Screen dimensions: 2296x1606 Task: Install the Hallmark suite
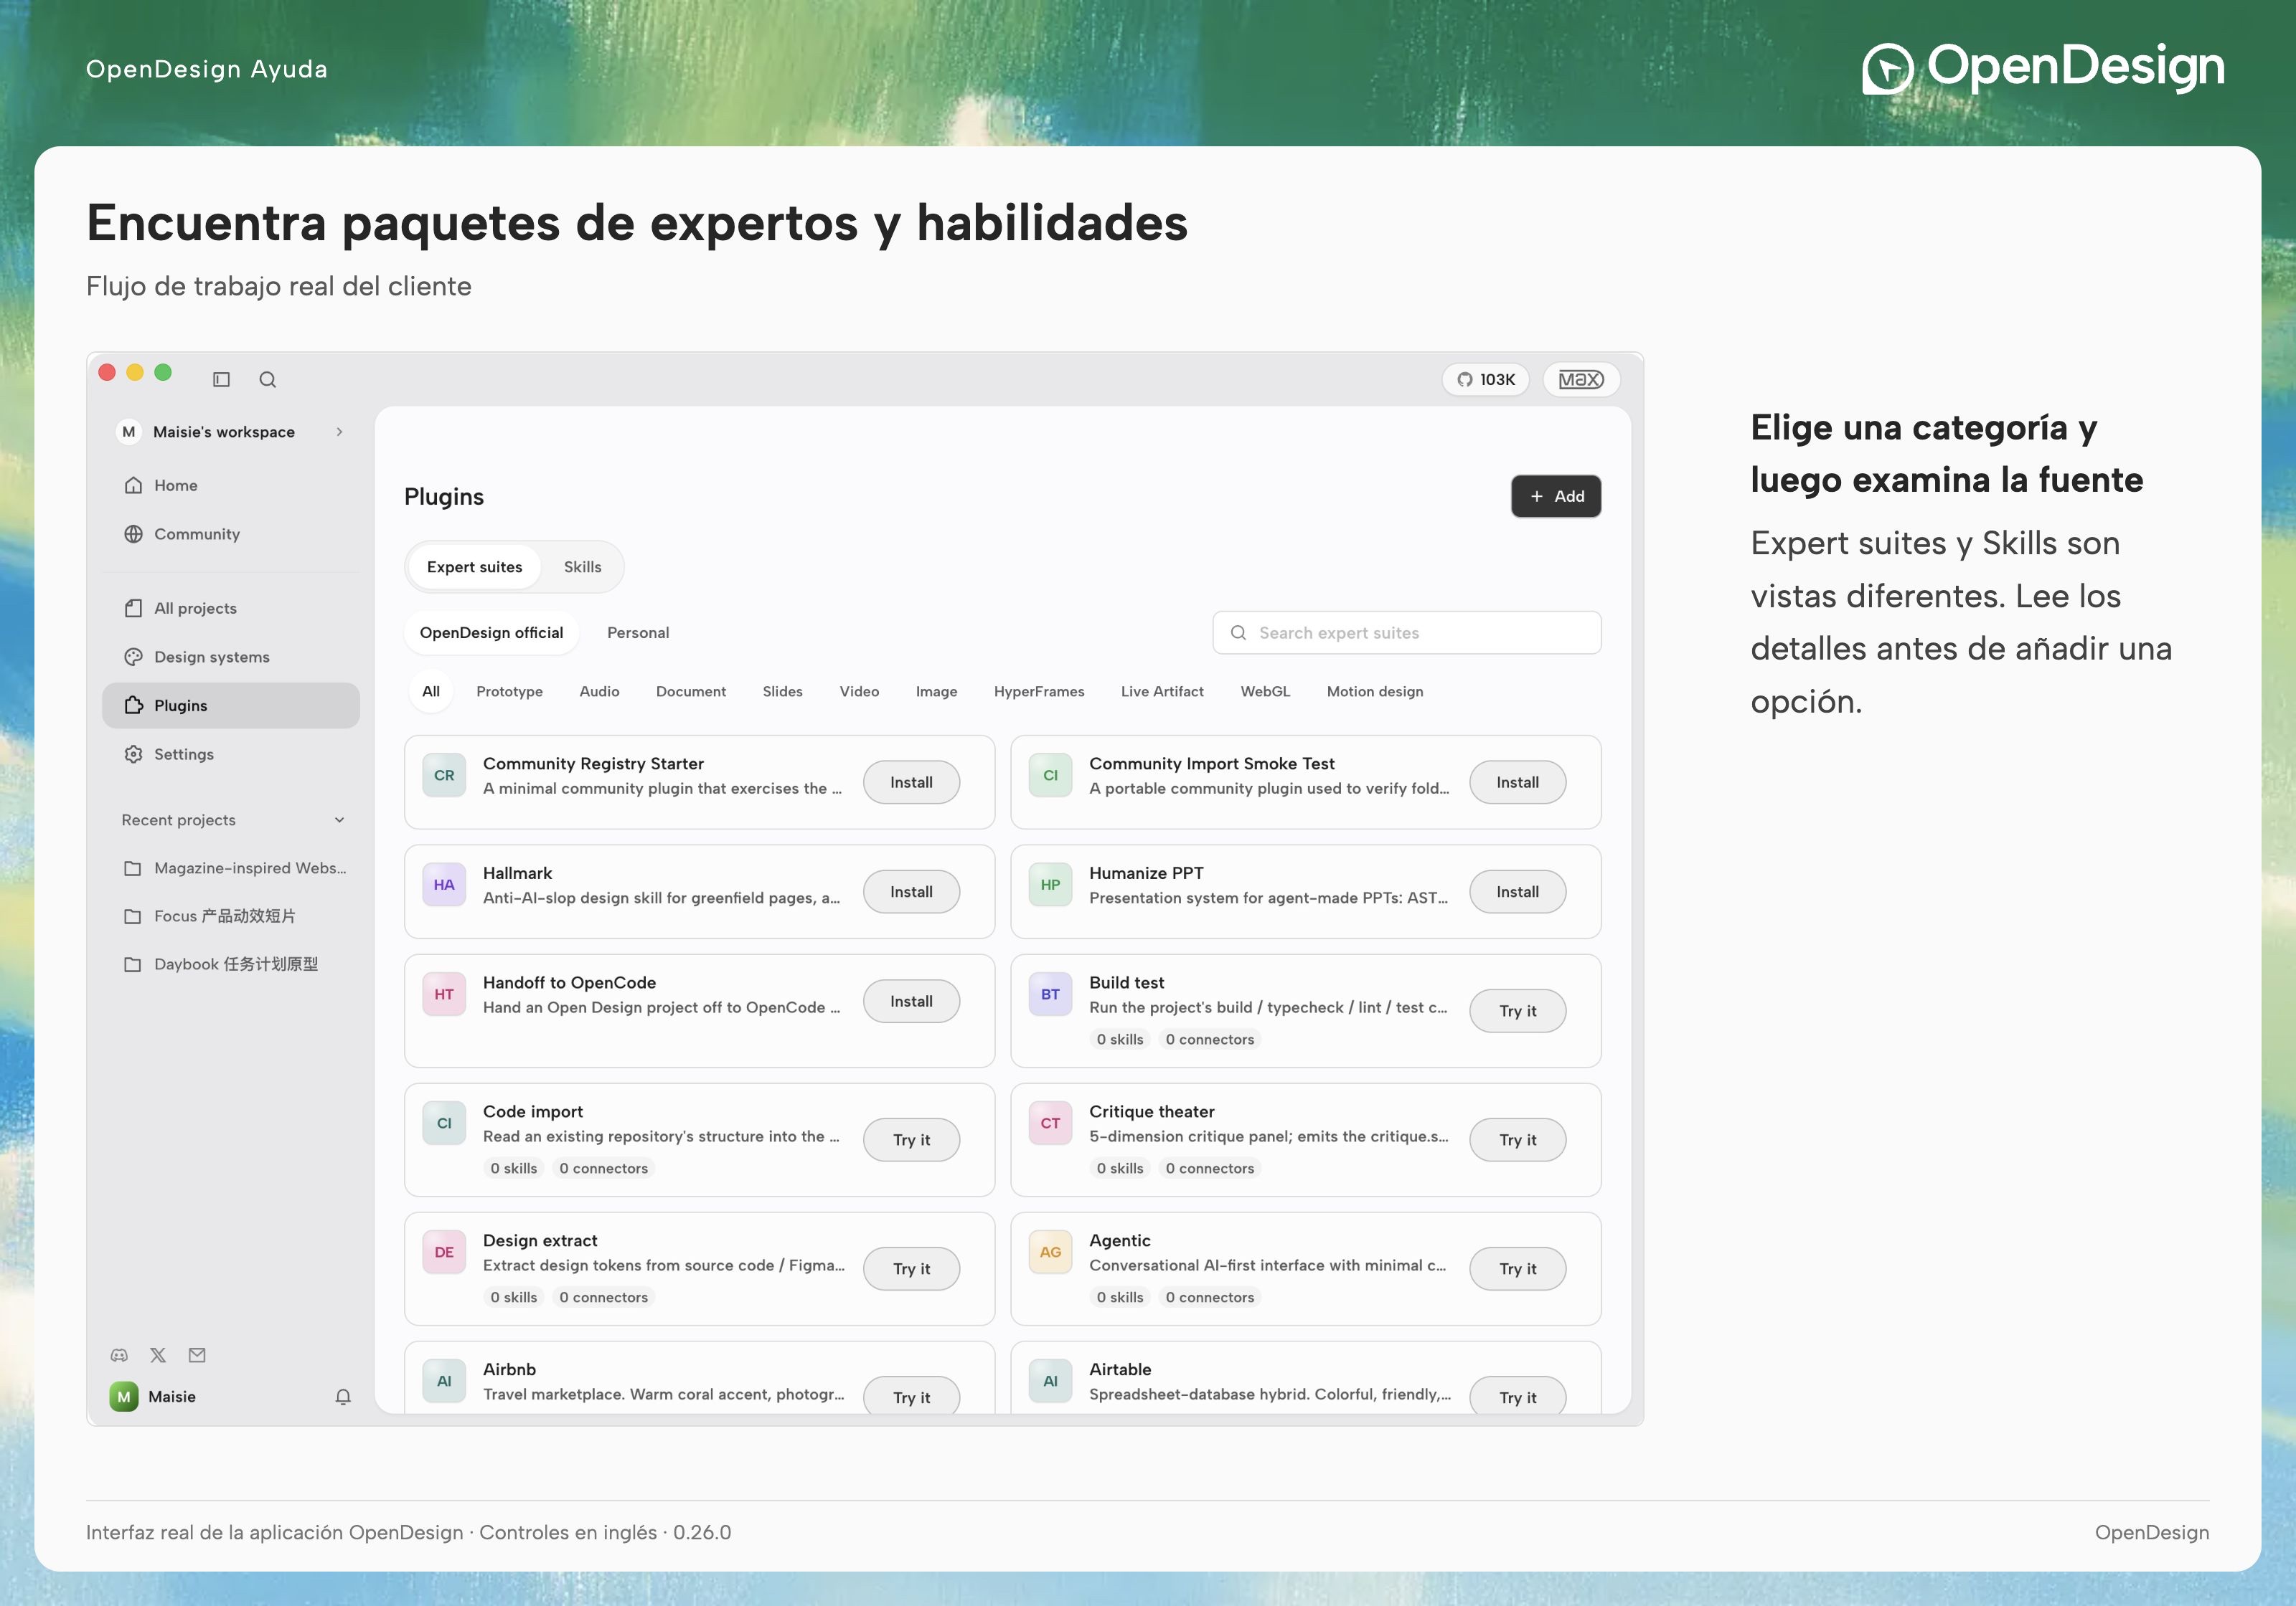click(x=911, y=891)
